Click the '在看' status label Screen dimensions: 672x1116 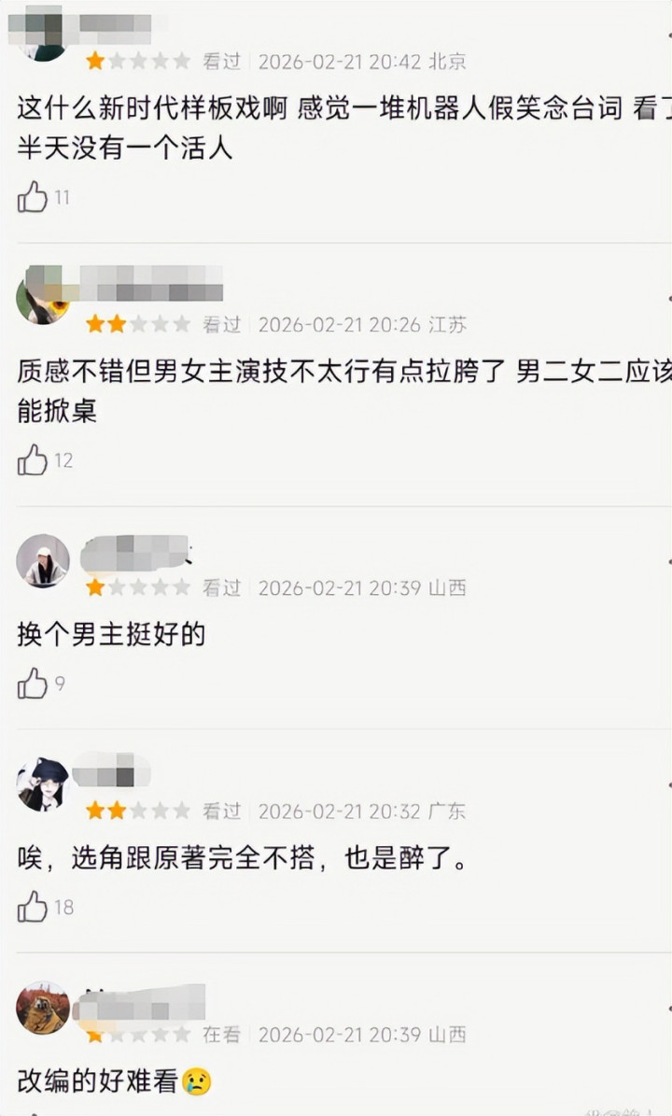(222, 1034)
